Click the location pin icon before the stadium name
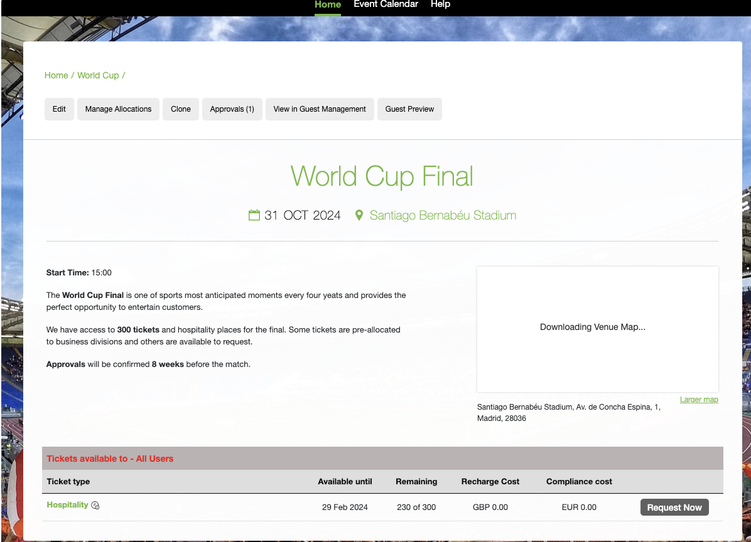This screenshot has width=751, height=542. 359,216
